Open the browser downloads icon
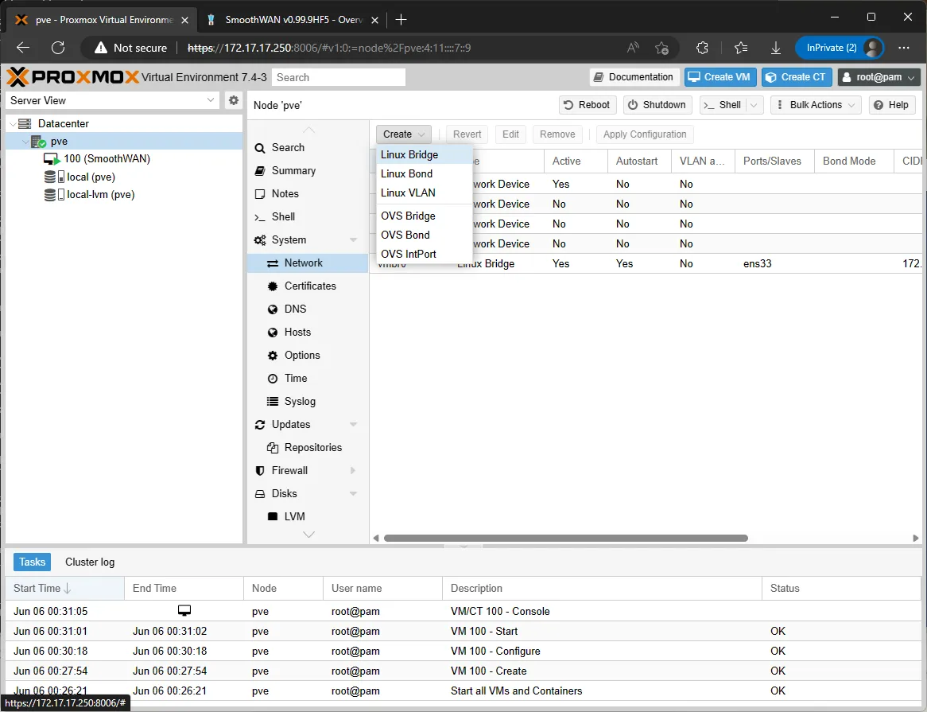The width and height of the screenshot is (927, 712). click(776, 48)
